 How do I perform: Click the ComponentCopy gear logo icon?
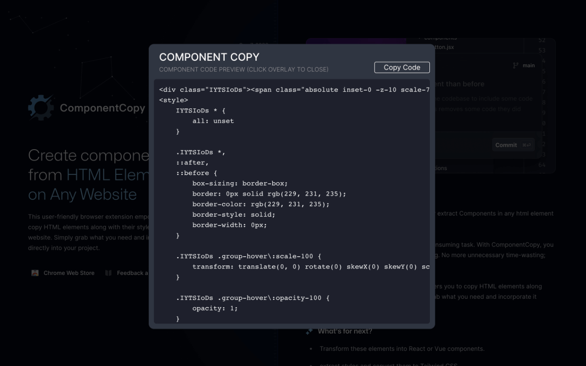point(41,108)
